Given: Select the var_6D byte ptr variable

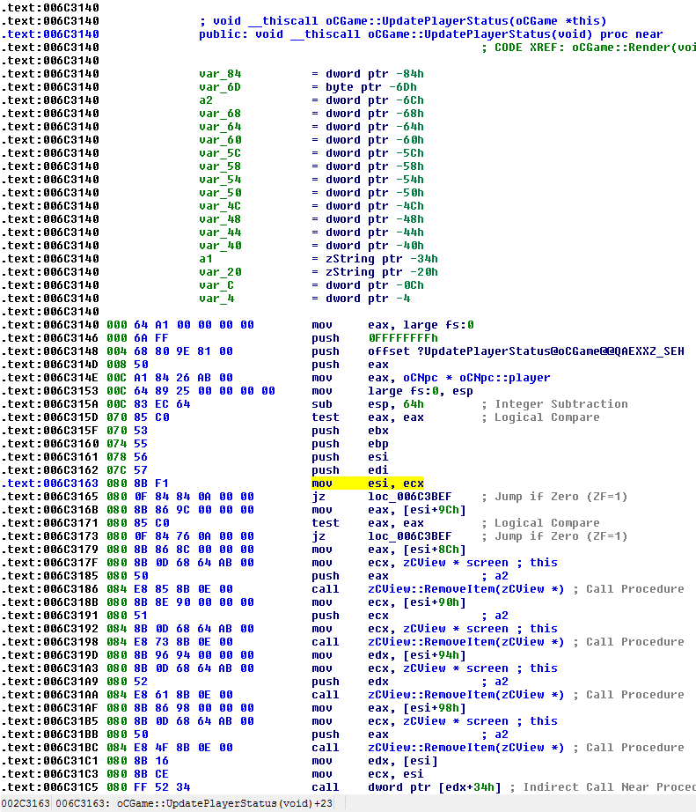Looking at the screenshot, I should pos(220,87).
